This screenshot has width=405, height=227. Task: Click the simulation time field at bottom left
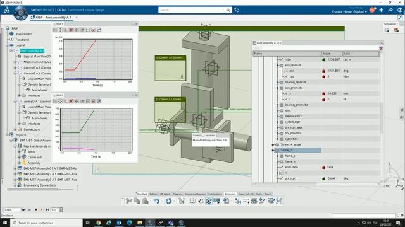(x=12, y=210)
